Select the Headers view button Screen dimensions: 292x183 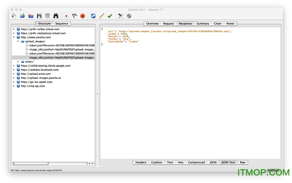click(141, 162)
